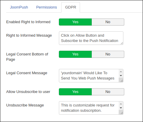143x122 pixels.
Task: Click the Legal Consent Message field label
Action: (x=27, y=73)
